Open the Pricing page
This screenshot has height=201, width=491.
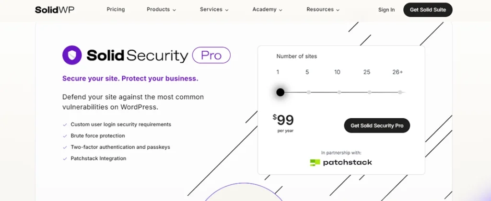[116, 10]
